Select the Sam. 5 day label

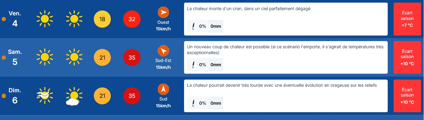(x=15, y=57)
